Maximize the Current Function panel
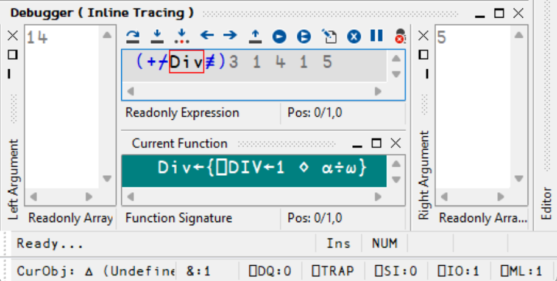557x281 pixels. tap(377, 144)
